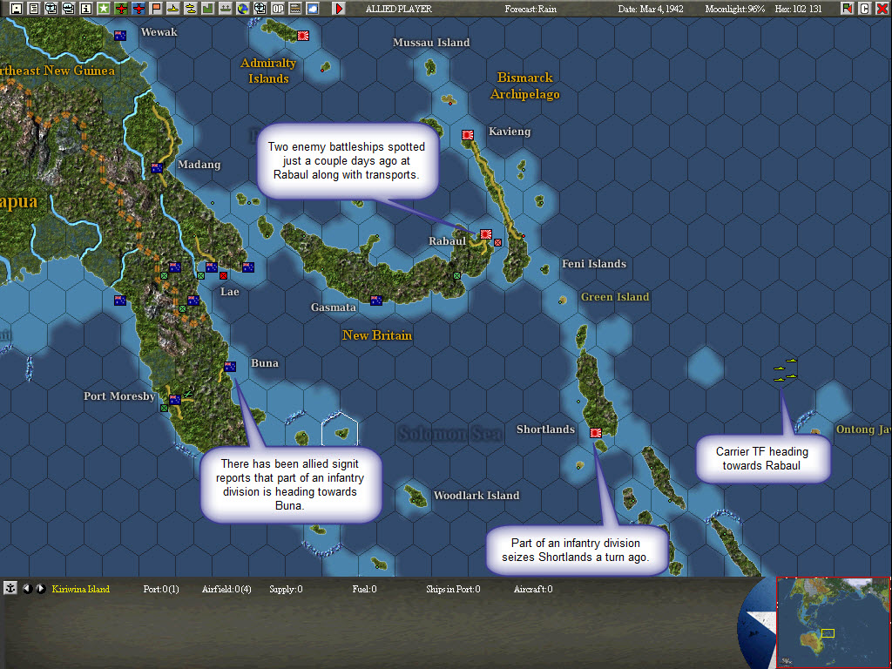Click the 'C' icon at top right
Screen dimensions: 892x669
coord(865,9)
